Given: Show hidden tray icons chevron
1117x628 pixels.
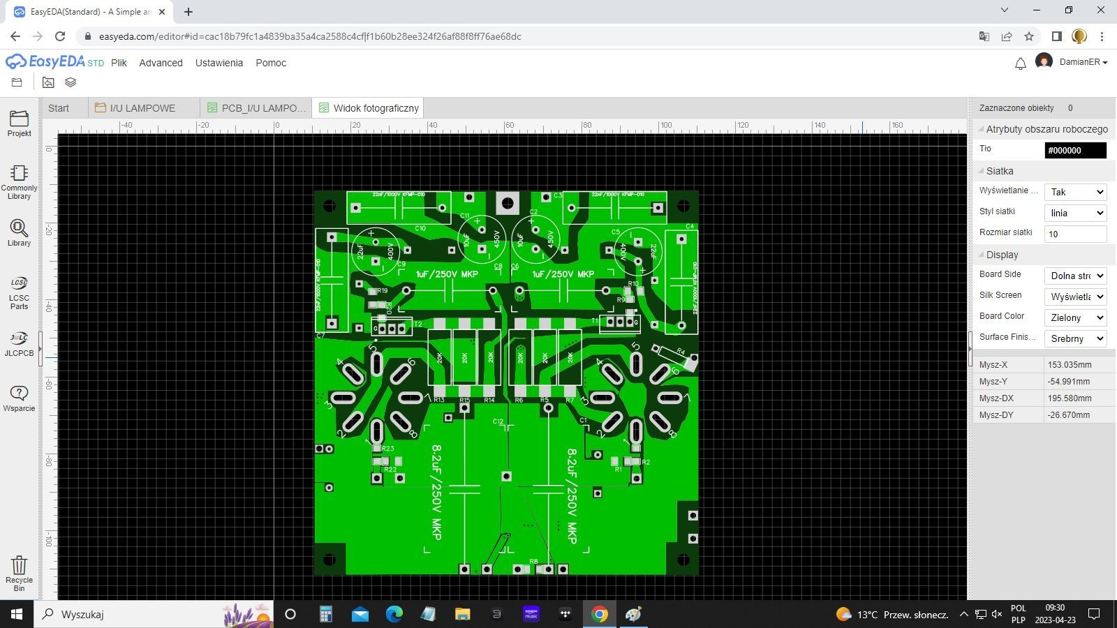Looking at the screenshot, I should click(963, 614).
